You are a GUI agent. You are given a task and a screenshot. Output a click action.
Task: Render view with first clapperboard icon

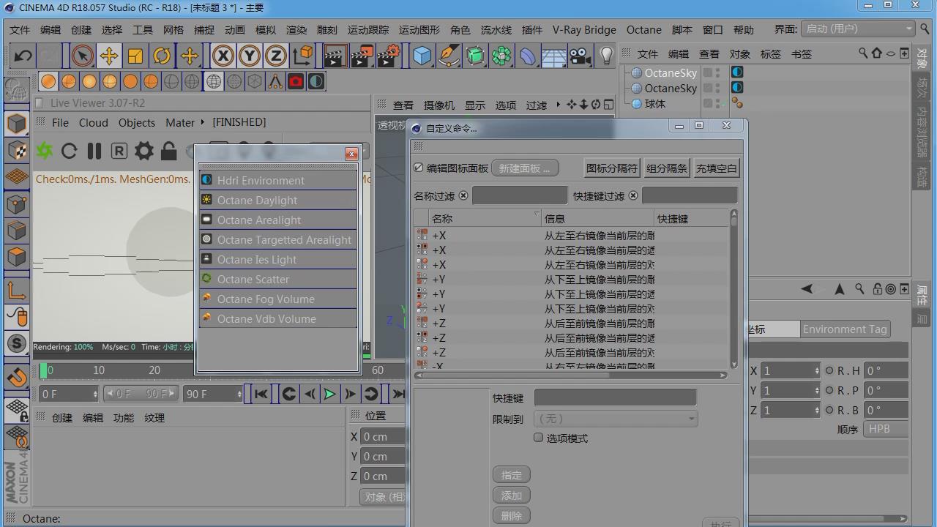(x=335, y=56)
